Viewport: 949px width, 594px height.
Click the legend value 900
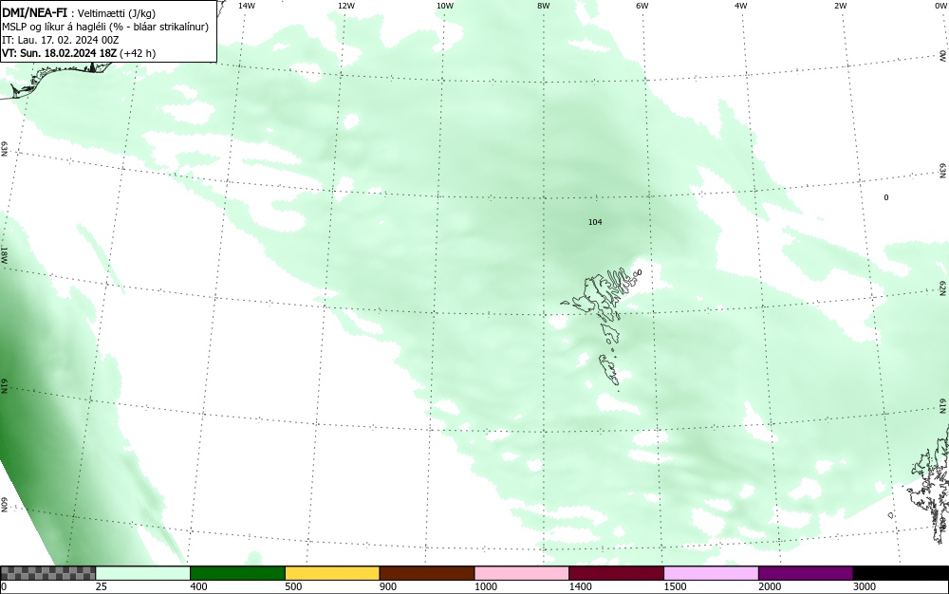[388, 586]
